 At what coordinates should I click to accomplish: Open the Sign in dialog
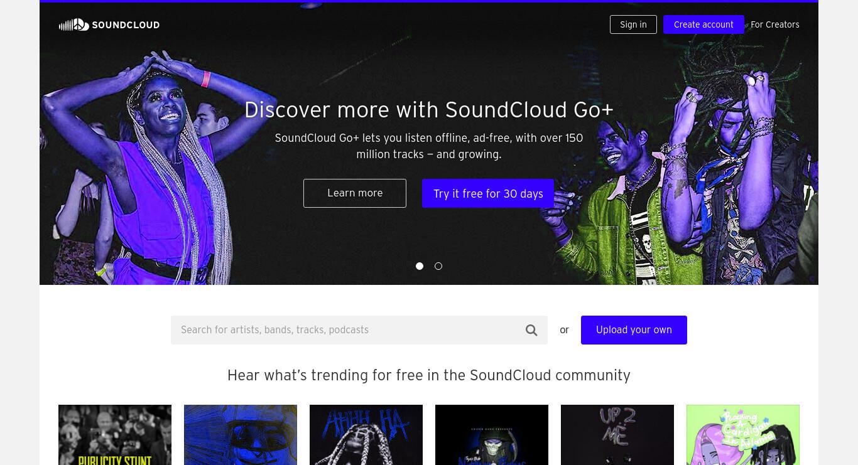(633, 24)
